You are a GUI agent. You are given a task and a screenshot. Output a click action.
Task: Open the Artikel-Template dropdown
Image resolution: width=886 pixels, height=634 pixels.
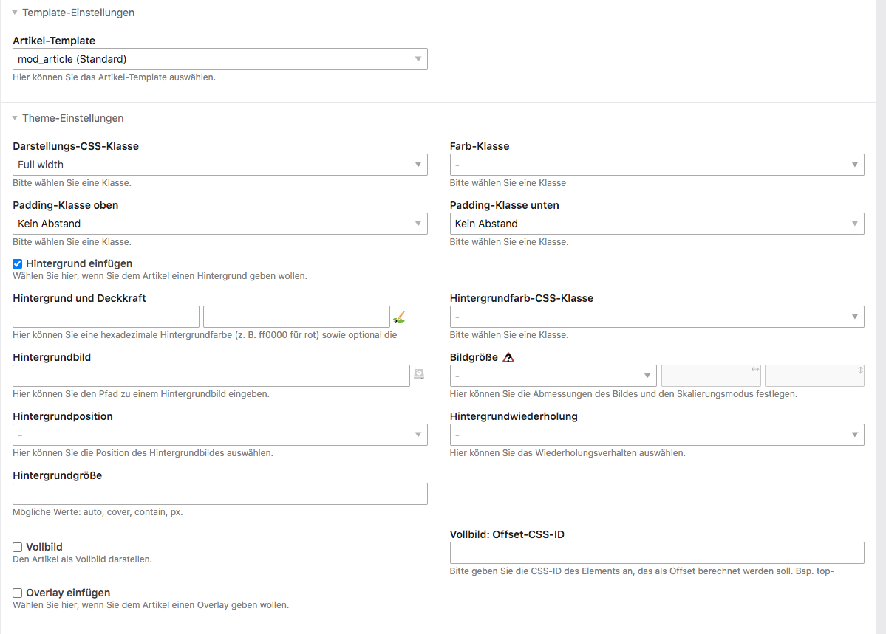[x=219, y=59]
